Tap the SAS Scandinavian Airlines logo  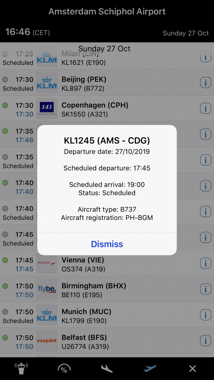(x=47, y=108)
